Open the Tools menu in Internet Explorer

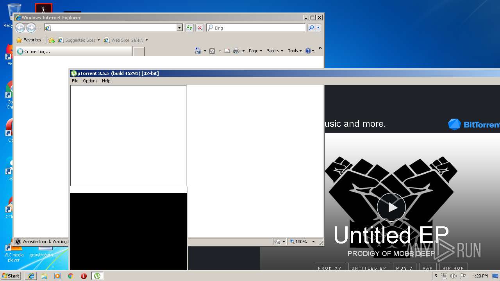(x=295, y=51)
